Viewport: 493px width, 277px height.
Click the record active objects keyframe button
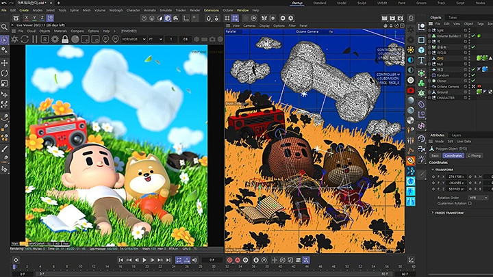point(229,260)
